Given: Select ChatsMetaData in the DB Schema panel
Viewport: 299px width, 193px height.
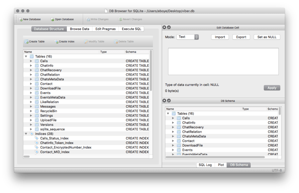Looking at the screenshot, I should (x=222, y=136).
